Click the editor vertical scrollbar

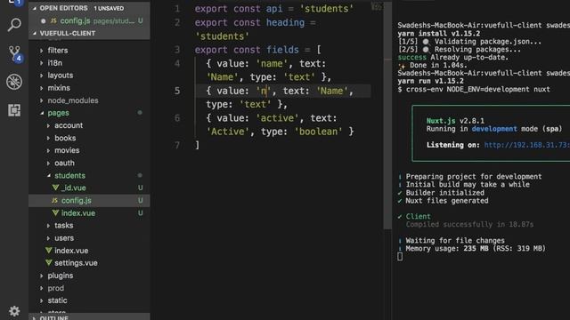pyautogui.click(x=387, y=116)
